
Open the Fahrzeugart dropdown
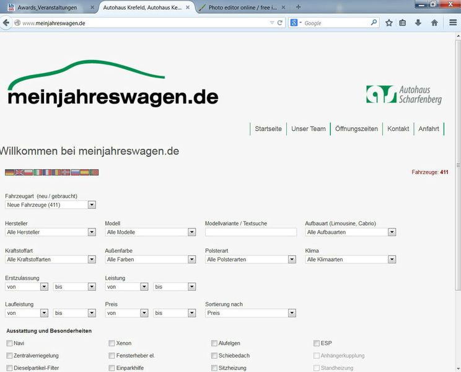51,205
